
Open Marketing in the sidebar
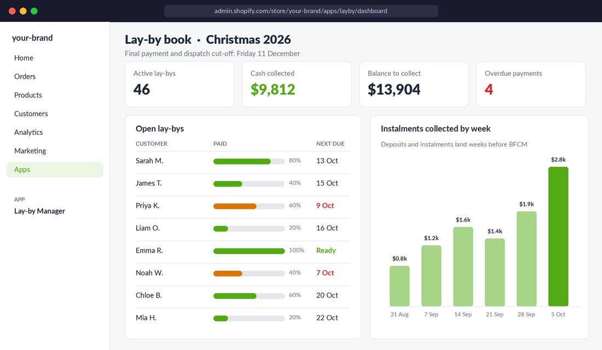[30, 151]
